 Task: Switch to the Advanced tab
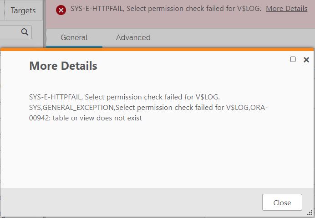[x=133, y=38]
